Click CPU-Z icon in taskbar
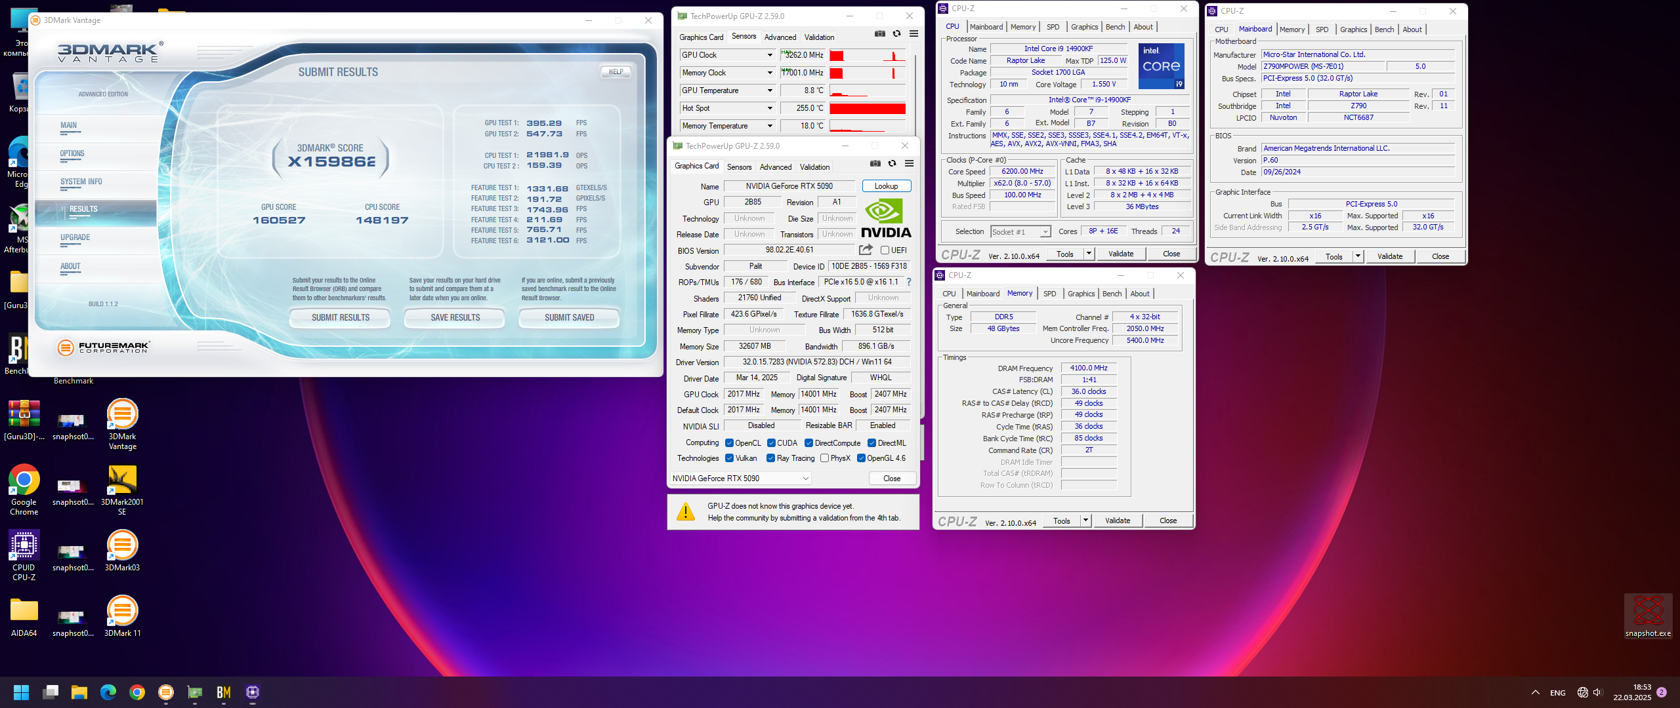This screenshot has height=708, width=1680. tap(253, 692)
